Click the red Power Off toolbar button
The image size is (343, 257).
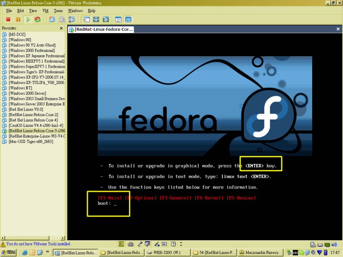pyautogui.click(x=8, y=19)
